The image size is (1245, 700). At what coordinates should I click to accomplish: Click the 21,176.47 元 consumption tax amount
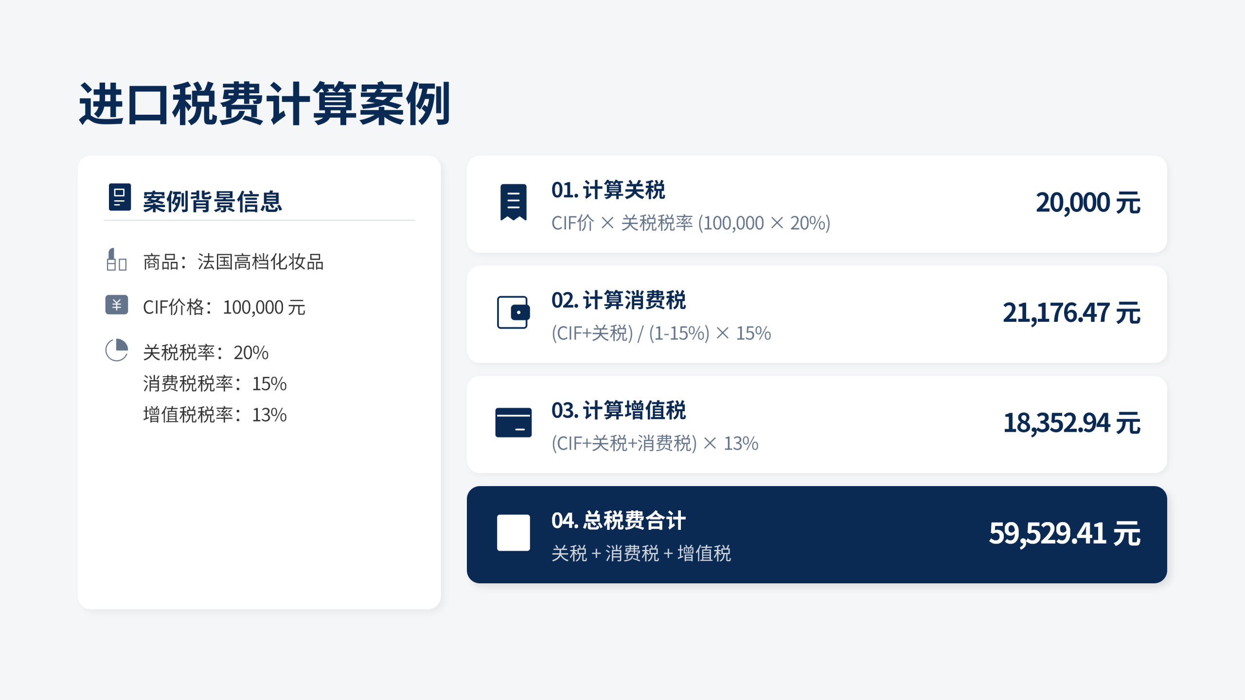pyautogui.click(x=1071, y=313)
